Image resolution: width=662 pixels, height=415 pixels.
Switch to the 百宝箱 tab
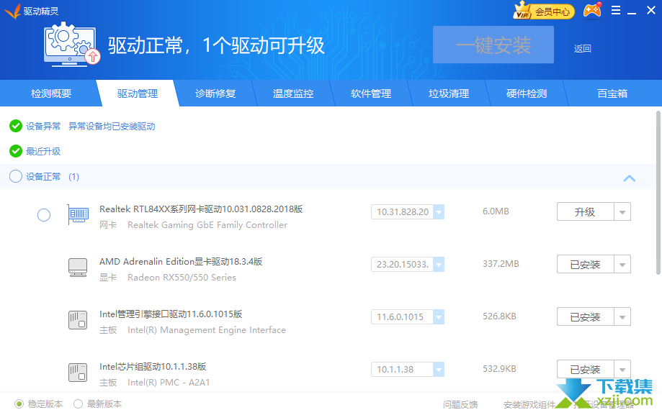coord(612,94)
